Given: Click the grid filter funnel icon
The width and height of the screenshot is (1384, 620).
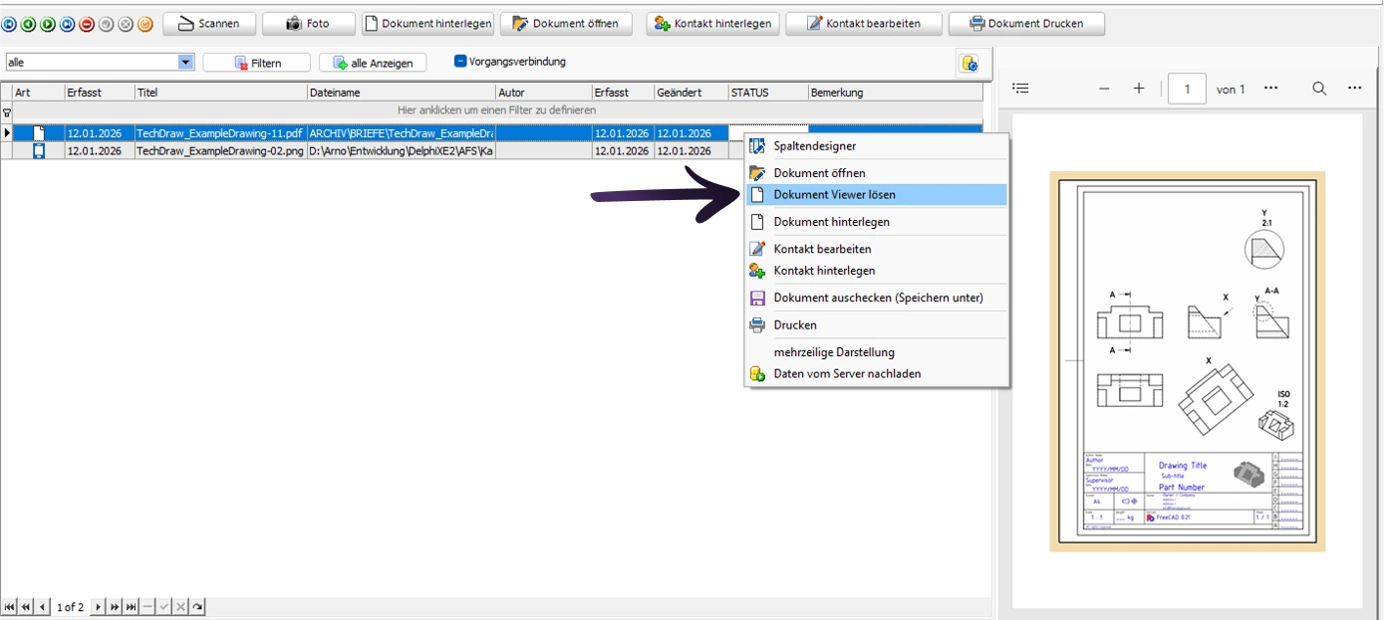Looking at the screenshot, I should [7, 111].
